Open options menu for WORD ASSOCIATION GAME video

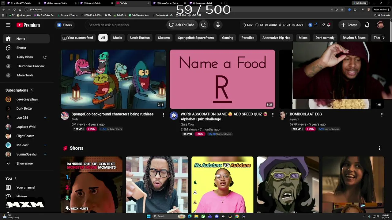pos(273,115)
